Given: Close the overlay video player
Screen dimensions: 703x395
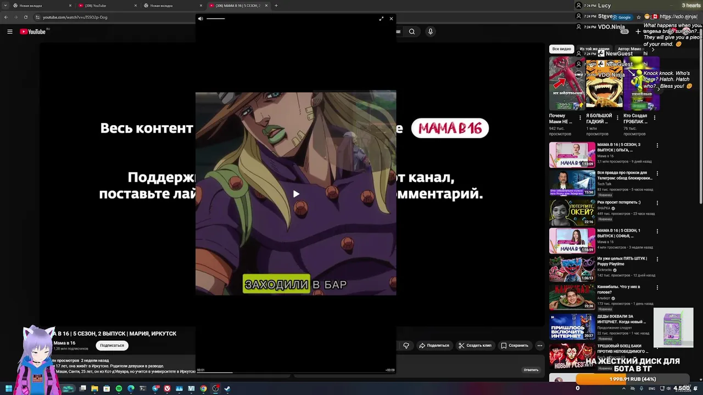Looking at the screenshot, I should [391, 19].
